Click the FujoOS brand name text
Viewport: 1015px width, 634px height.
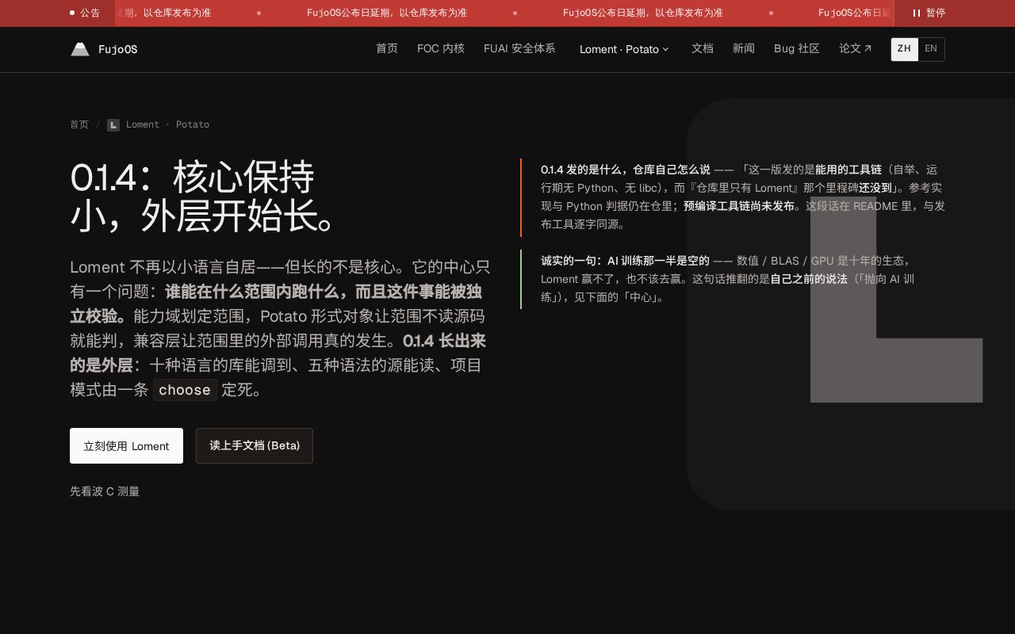point(117,49)
